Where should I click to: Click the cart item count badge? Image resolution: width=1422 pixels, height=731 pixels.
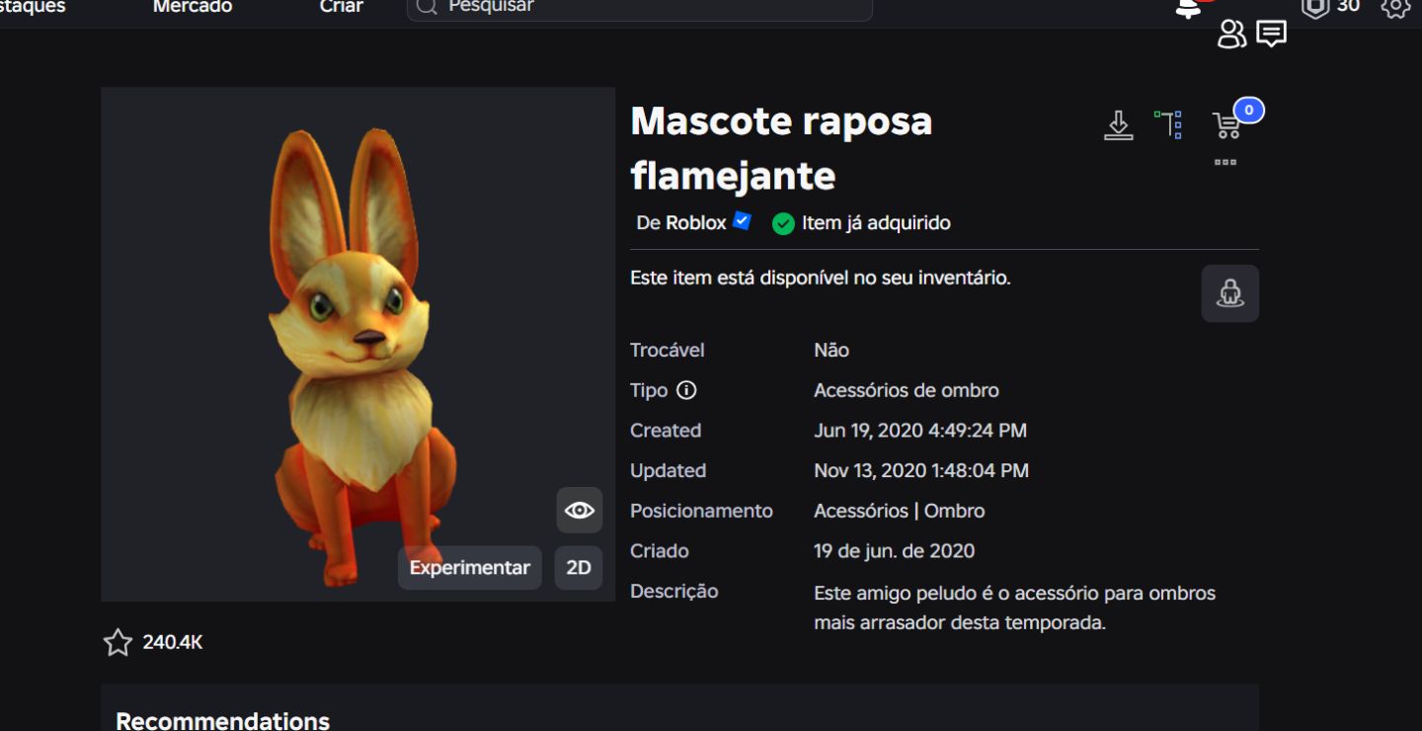click(x=1248, y=111)
